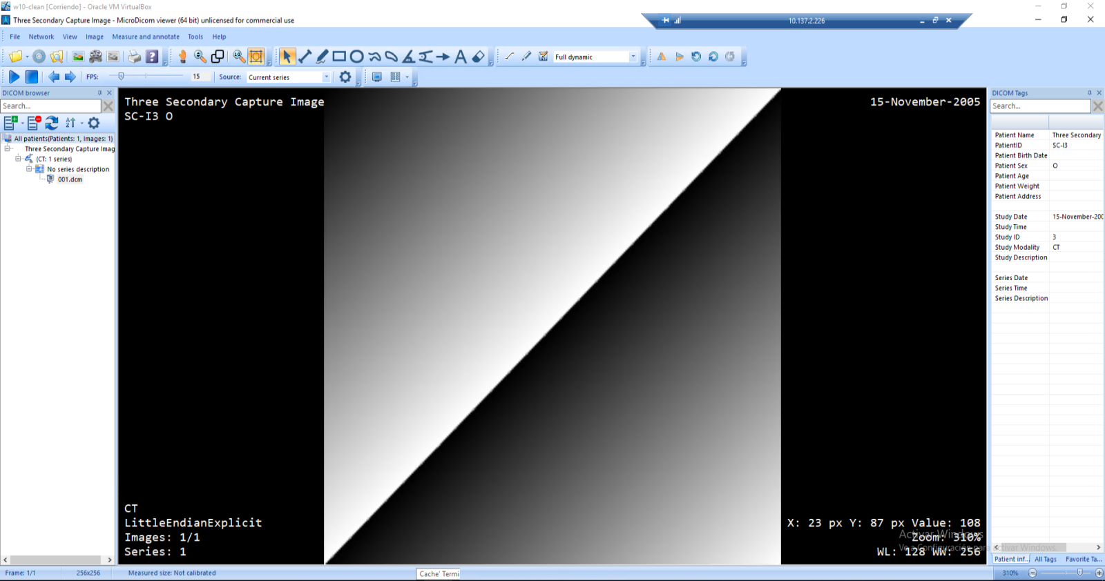1105x581 pixels.
Task: Click the print icon in toolbar
Action: [x=135, y=57]
